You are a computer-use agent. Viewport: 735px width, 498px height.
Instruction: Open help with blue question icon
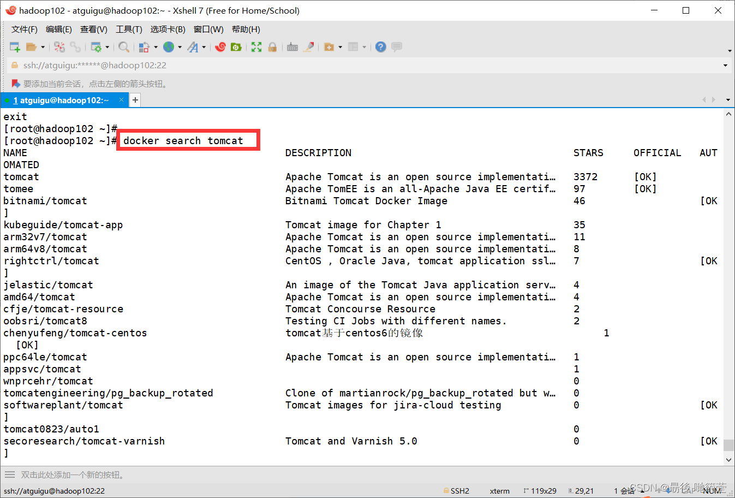[381, 47]
